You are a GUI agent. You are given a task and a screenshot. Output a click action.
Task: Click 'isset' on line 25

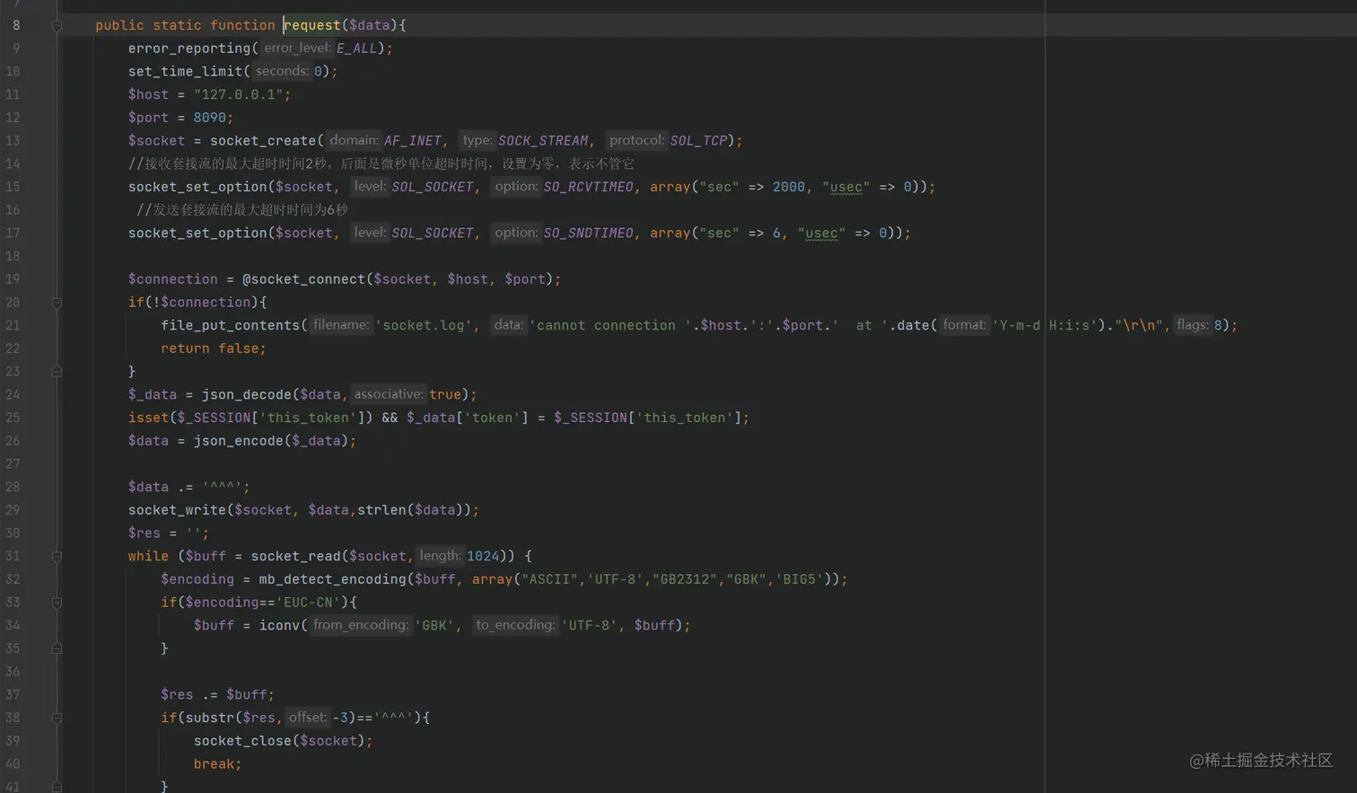click(x=148, y=418)
